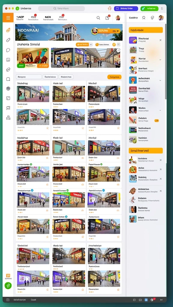Click the square smiley face icon in sidebar
Viewport: 173px width, 307px height.
pos(8,60)
